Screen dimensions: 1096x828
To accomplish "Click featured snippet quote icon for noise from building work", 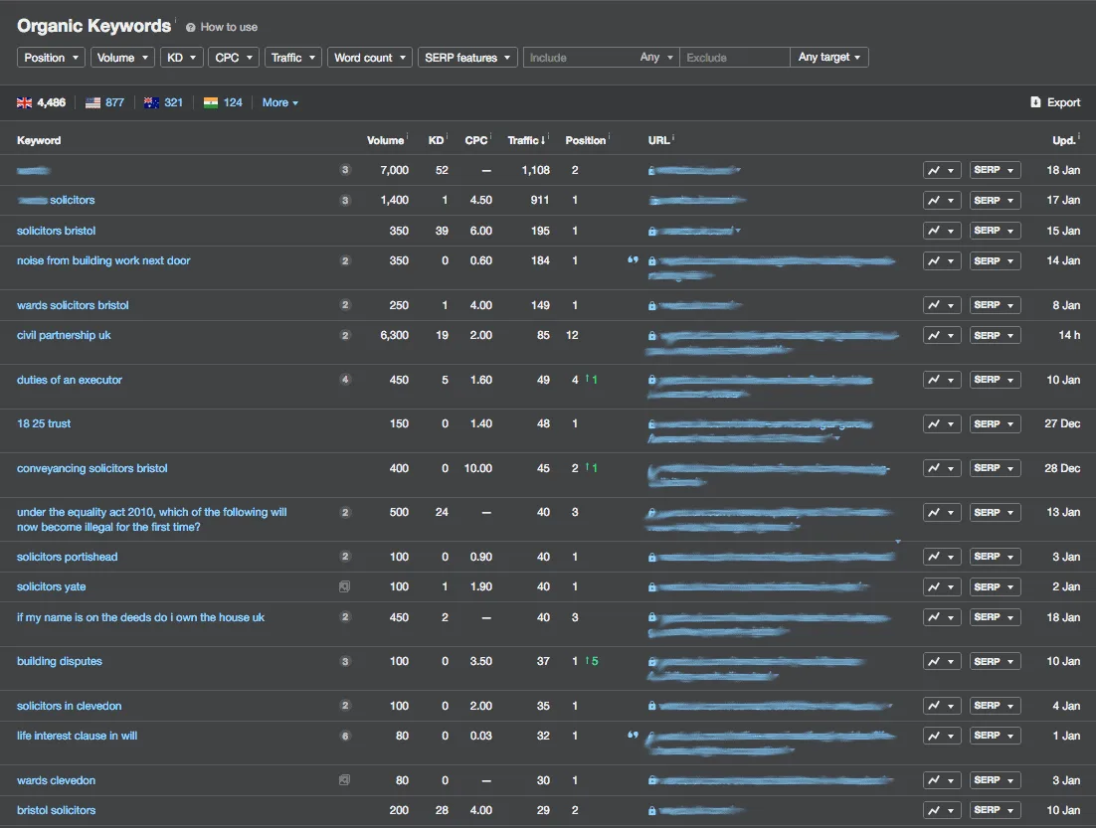I will [633, 259].
